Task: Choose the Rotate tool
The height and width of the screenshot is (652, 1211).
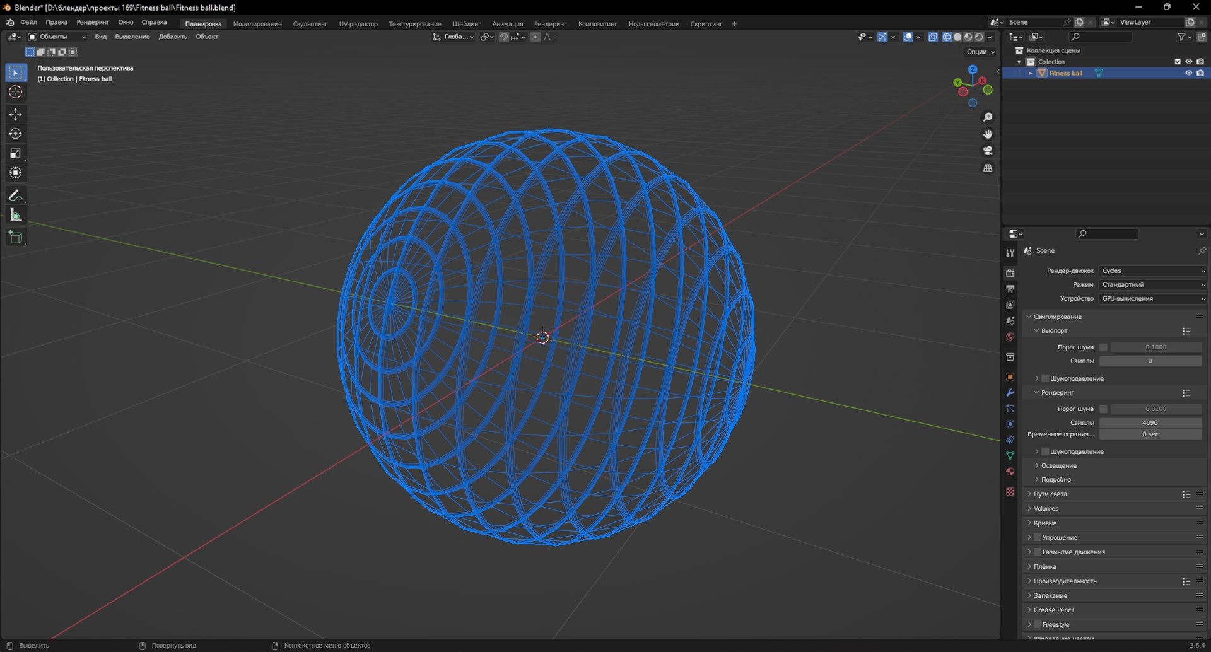Action: 16,134
